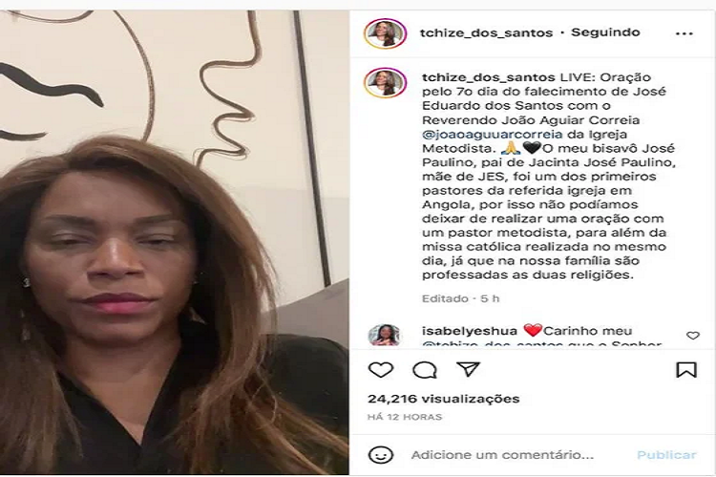The height and width of the screenshot is (477, 716).
Task: Open tchize_dos_santos header profile picture
Action: (386, 33)
